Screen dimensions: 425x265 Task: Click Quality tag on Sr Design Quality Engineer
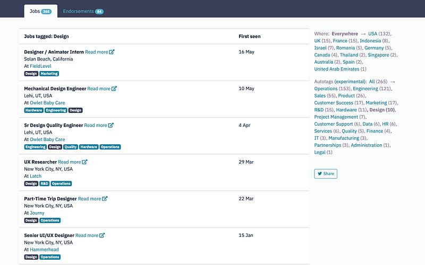click(x=71, y=147)
